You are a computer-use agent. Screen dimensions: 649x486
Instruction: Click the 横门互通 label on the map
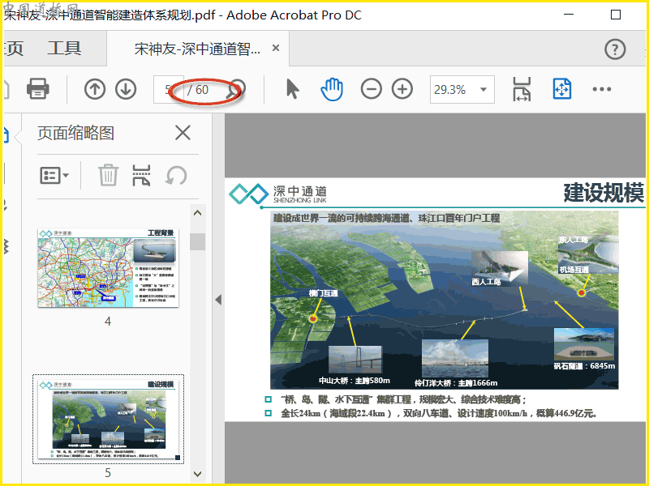(323, 293)
